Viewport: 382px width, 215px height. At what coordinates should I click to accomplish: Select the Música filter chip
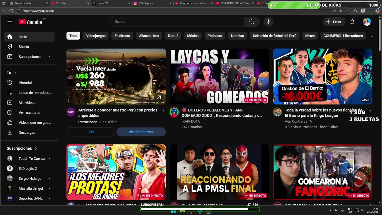pyautogui.click(x=193, y=36)
